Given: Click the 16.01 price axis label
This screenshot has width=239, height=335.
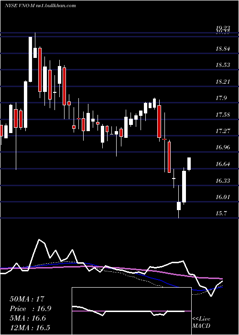Looking at the screenshot, I should (x=223, y=197).
